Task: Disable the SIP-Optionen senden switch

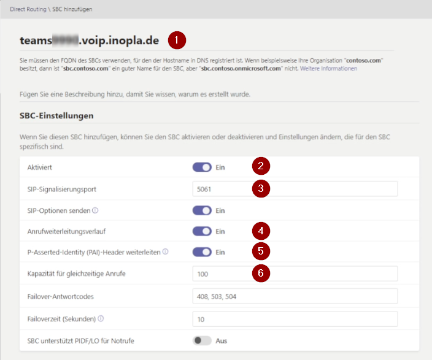Action: [202, 210]
